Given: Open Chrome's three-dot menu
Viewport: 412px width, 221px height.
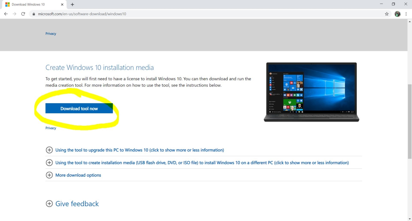Looking at the screenshot, I should coord(406,14).
